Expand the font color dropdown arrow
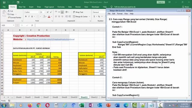 [51, 16]
